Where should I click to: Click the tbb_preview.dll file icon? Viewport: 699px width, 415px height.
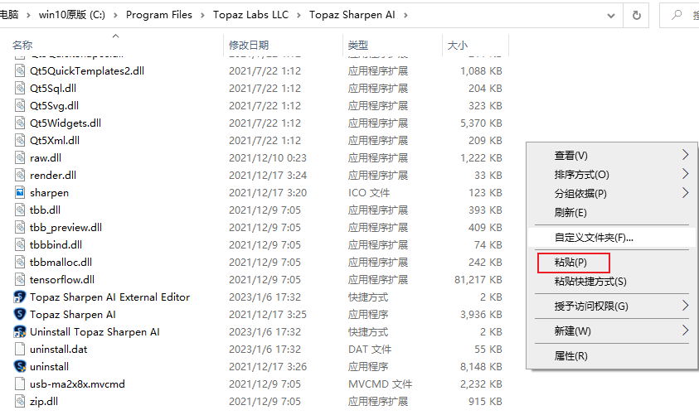pyautogui.click(x=20, y=227)
